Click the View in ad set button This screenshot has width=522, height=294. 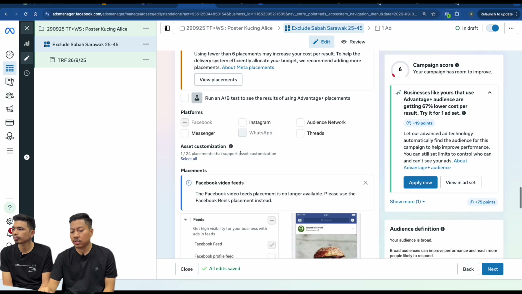point(461,183)
